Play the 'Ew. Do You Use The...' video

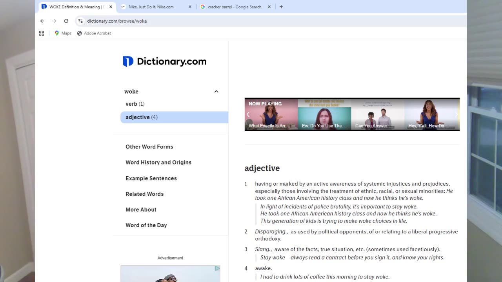[324, 114]
